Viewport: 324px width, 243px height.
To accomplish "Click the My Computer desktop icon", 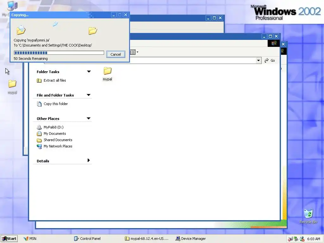I will pos(12,6).
